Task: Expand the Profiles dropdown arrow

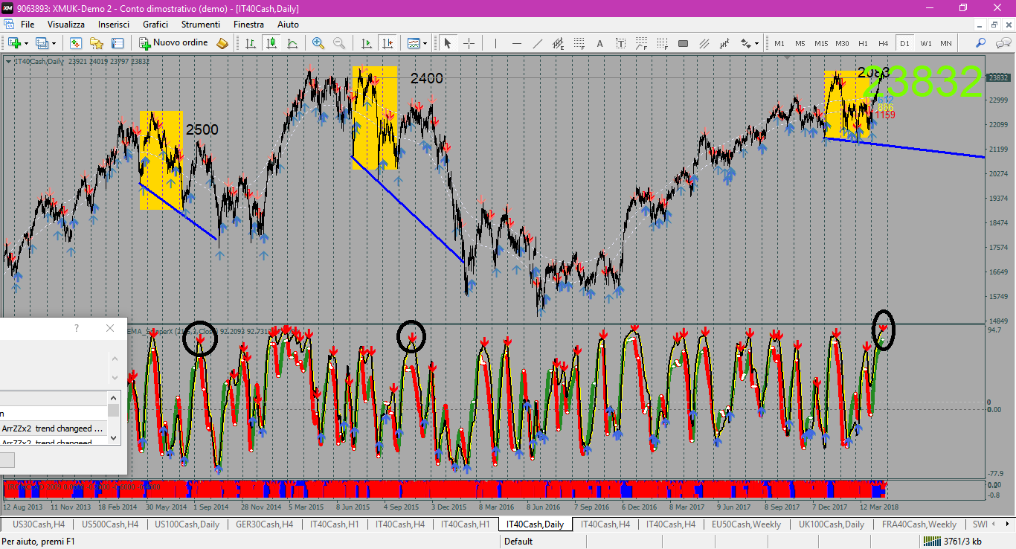Action: [54, 43]
